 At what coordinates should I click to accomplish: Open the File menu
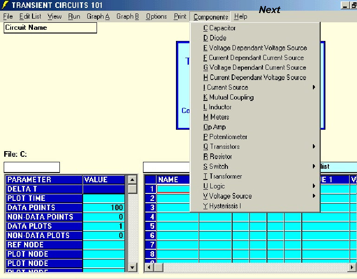8,16
